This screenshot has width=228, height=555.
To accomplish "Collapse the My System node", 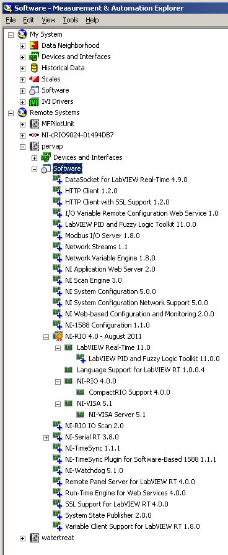I will coord(11,35).
